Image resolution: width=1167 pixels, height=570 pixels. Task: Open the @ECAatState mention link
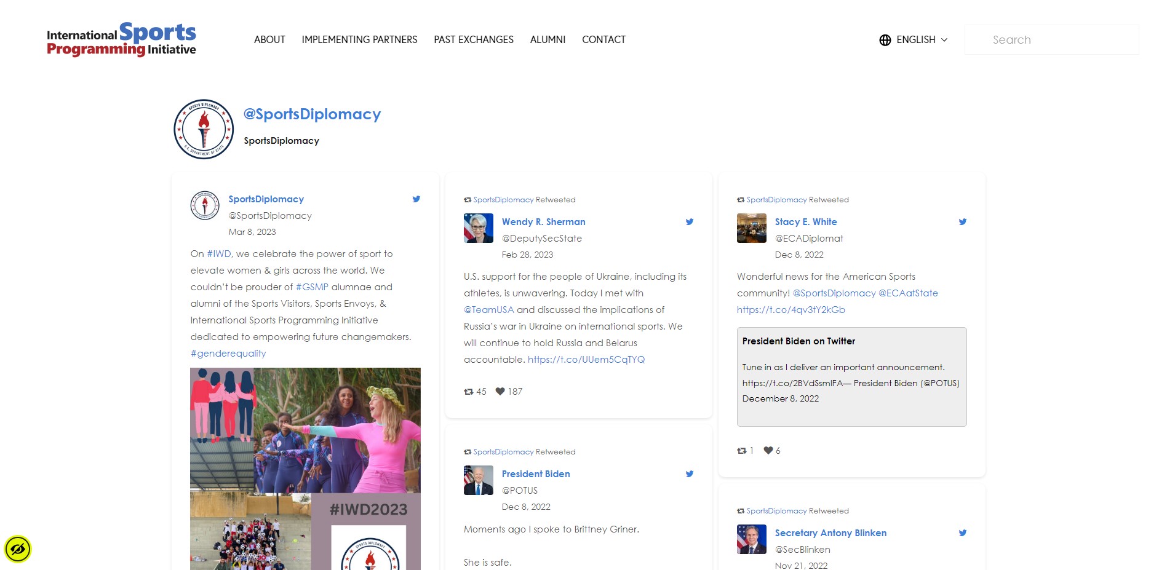point(908,293)
